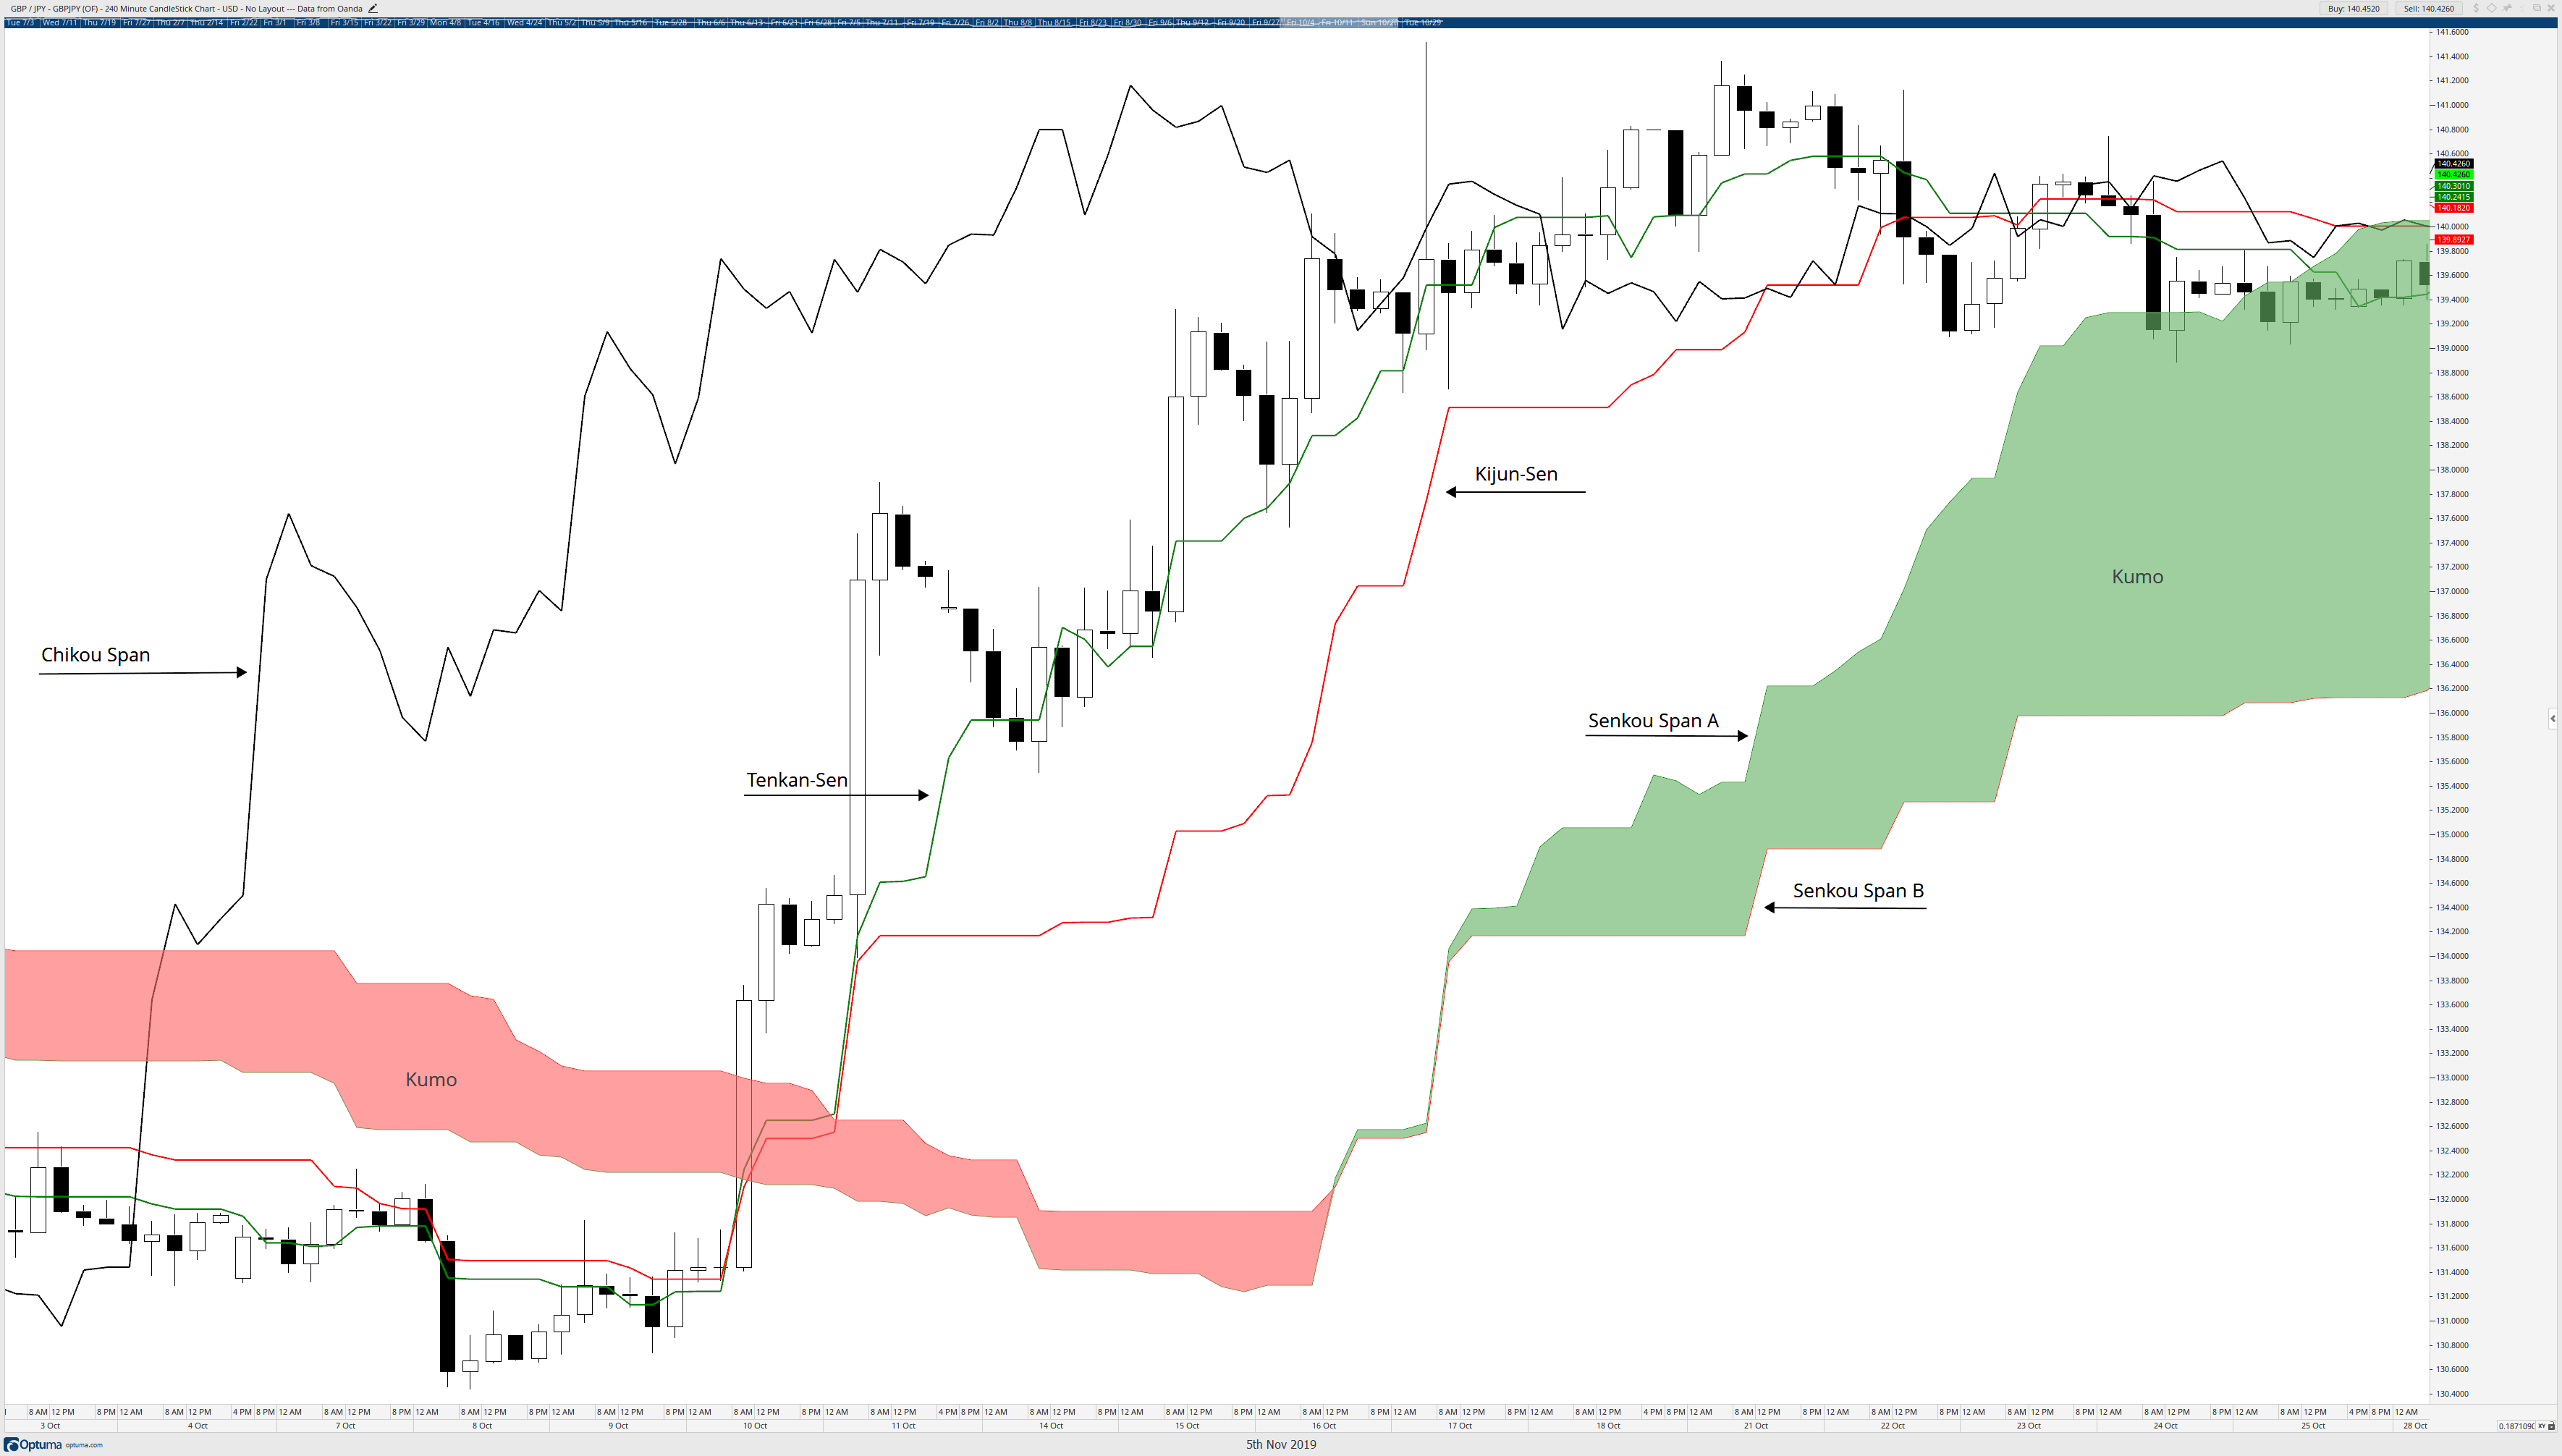This screenshot has height=1456, width=2562.
Task: Click the 24 Oct date on time axis
Action: tap(2165, 1426)
